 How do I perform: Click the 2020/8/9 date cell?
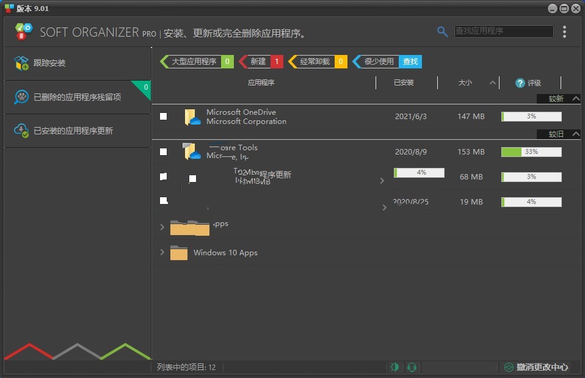pos(411,152)
